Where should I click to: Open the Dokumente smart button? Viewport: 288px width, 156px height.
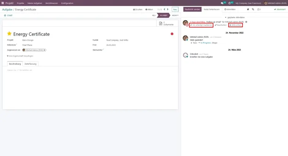pos(167,24)
